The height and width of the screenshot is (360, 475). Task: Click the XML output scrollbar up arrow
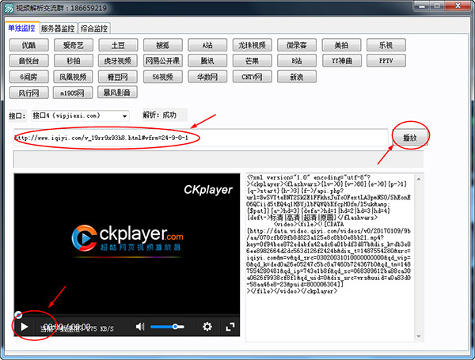click(419, 179)
